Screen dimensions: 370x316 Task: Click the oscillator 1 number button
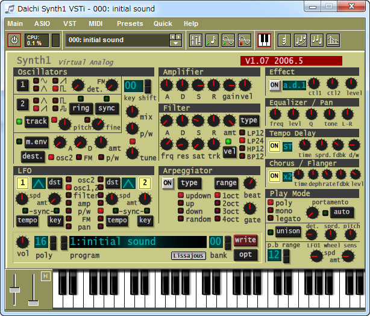(x=24, y=85)
